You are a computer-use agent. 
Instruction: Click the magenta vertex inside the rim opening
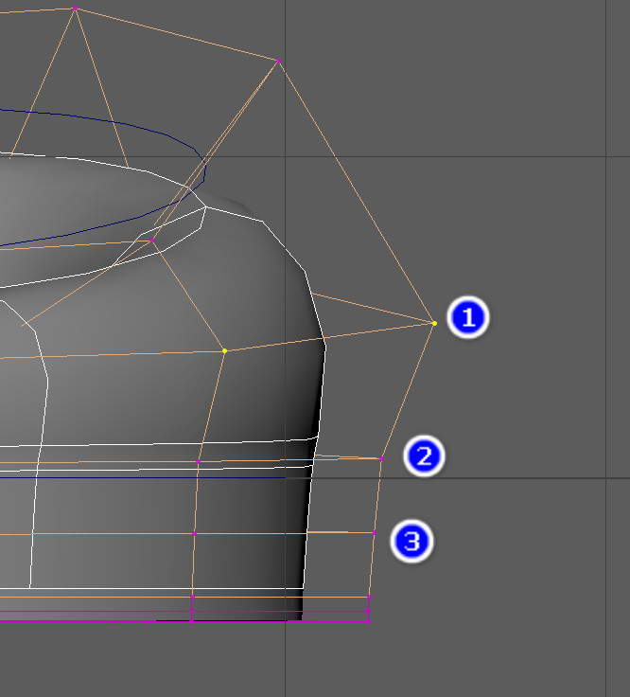point(152,240)
